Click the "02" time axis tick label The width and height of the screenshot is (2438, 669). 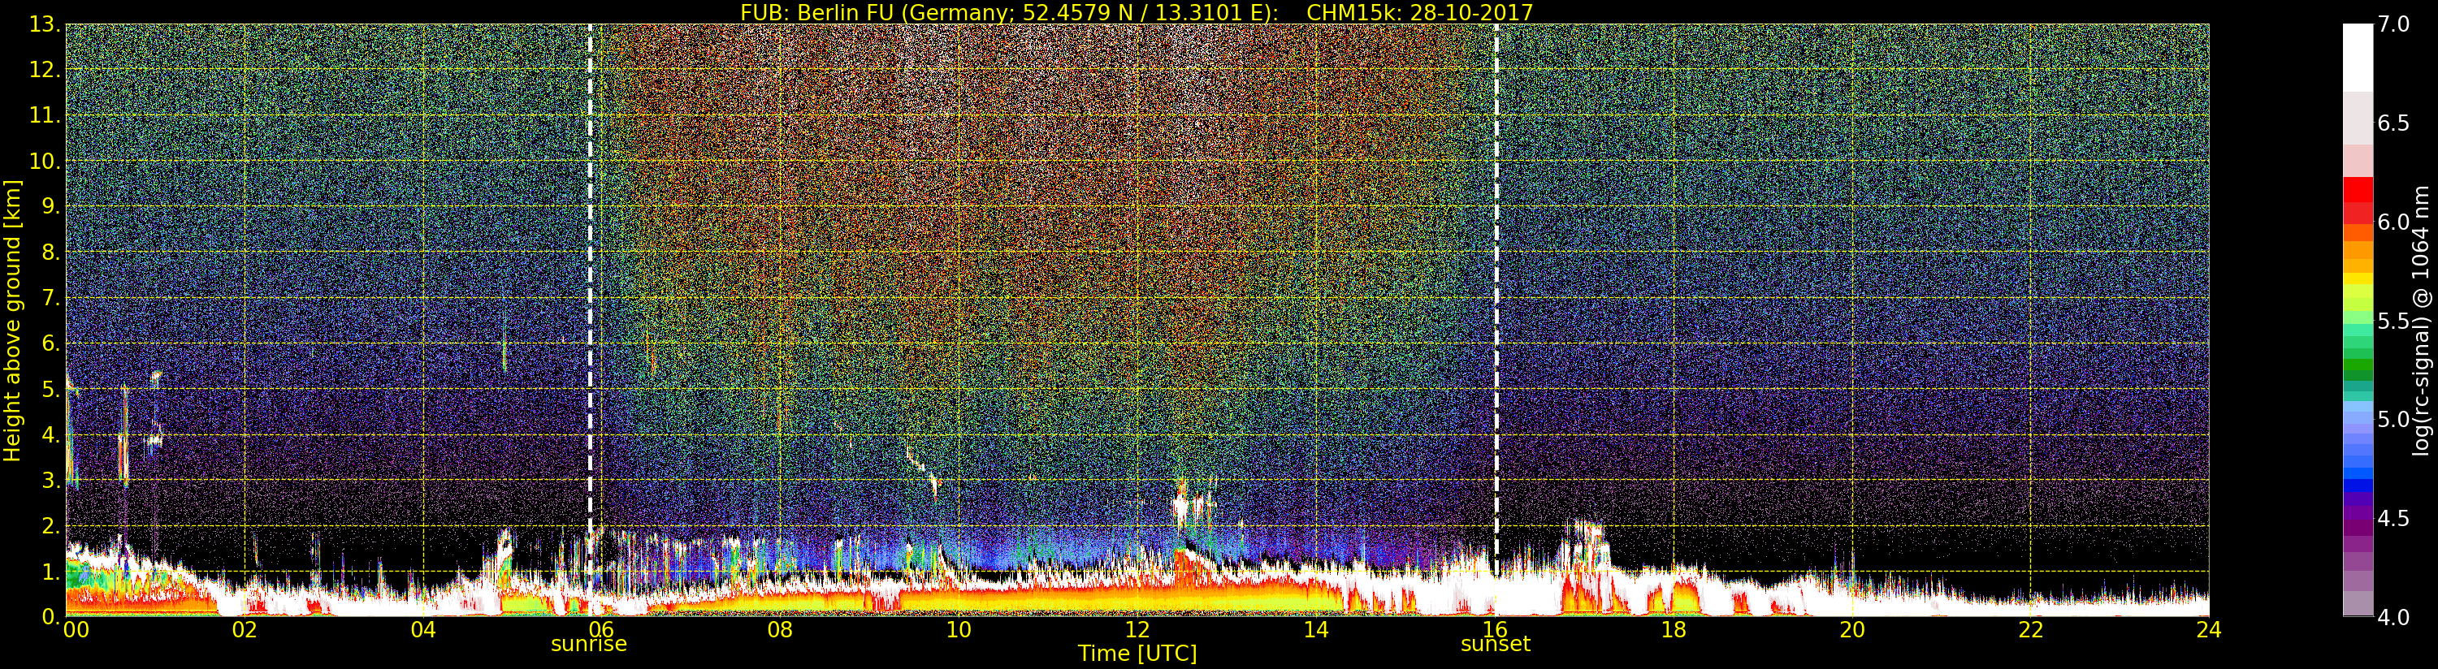tap(245, 630)
